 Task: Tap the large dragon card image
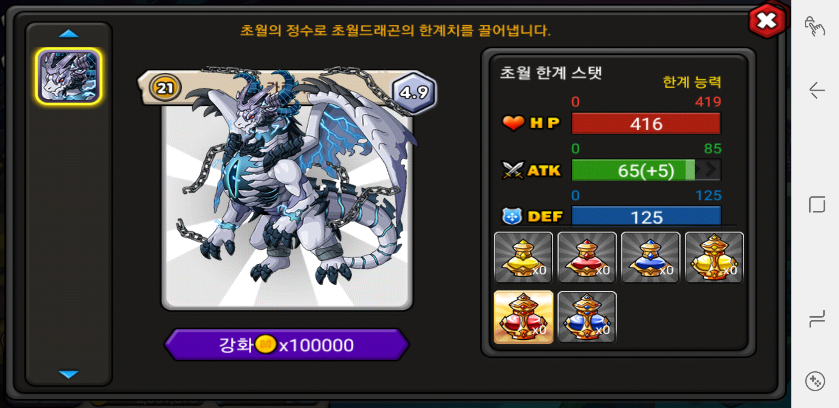pos(287,189)
